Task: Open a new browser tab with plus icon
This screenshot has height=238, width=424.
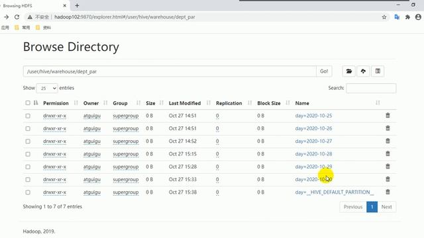Action: (77, 5)
